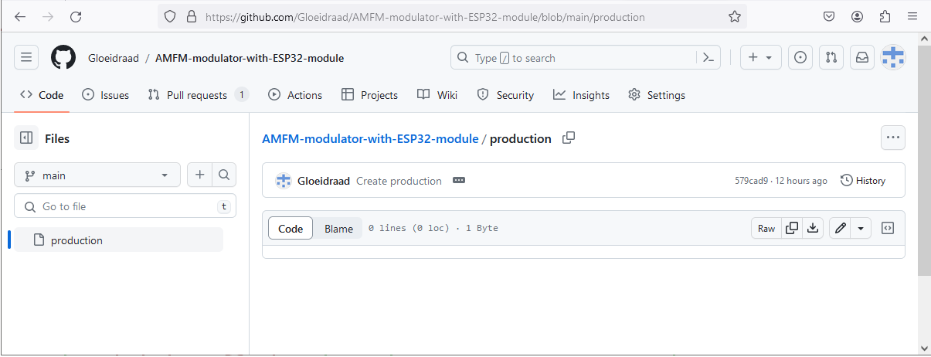Navigate to AMFM-modulator-with-ESP32-module breadcrumb link
Screen dimensions: 931x357
coord(370,138)
